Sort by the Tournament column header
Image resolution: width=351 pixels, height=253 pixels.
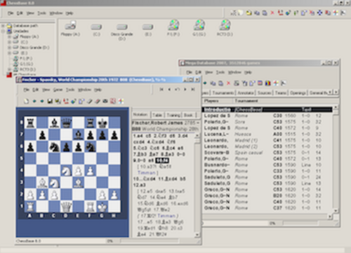pos(246,101)
